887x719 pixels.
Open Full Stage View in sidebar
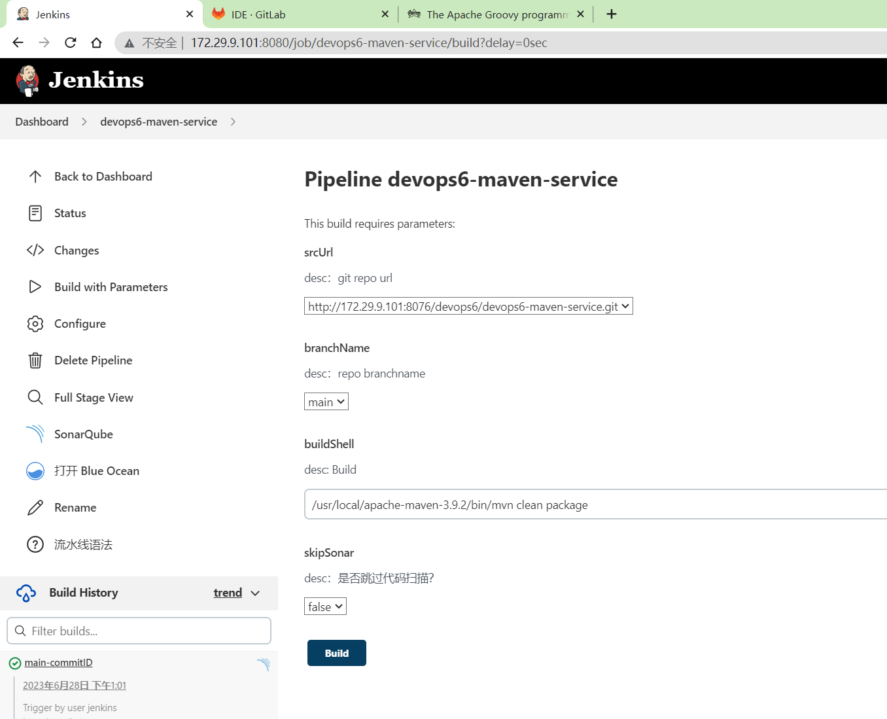pyautogui.click(x=94, y=397)
